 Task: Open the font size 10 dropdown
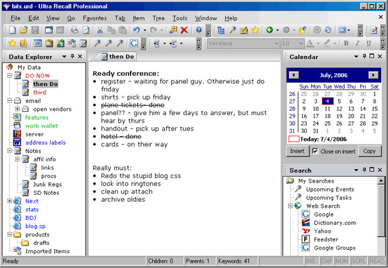[301, 43]
